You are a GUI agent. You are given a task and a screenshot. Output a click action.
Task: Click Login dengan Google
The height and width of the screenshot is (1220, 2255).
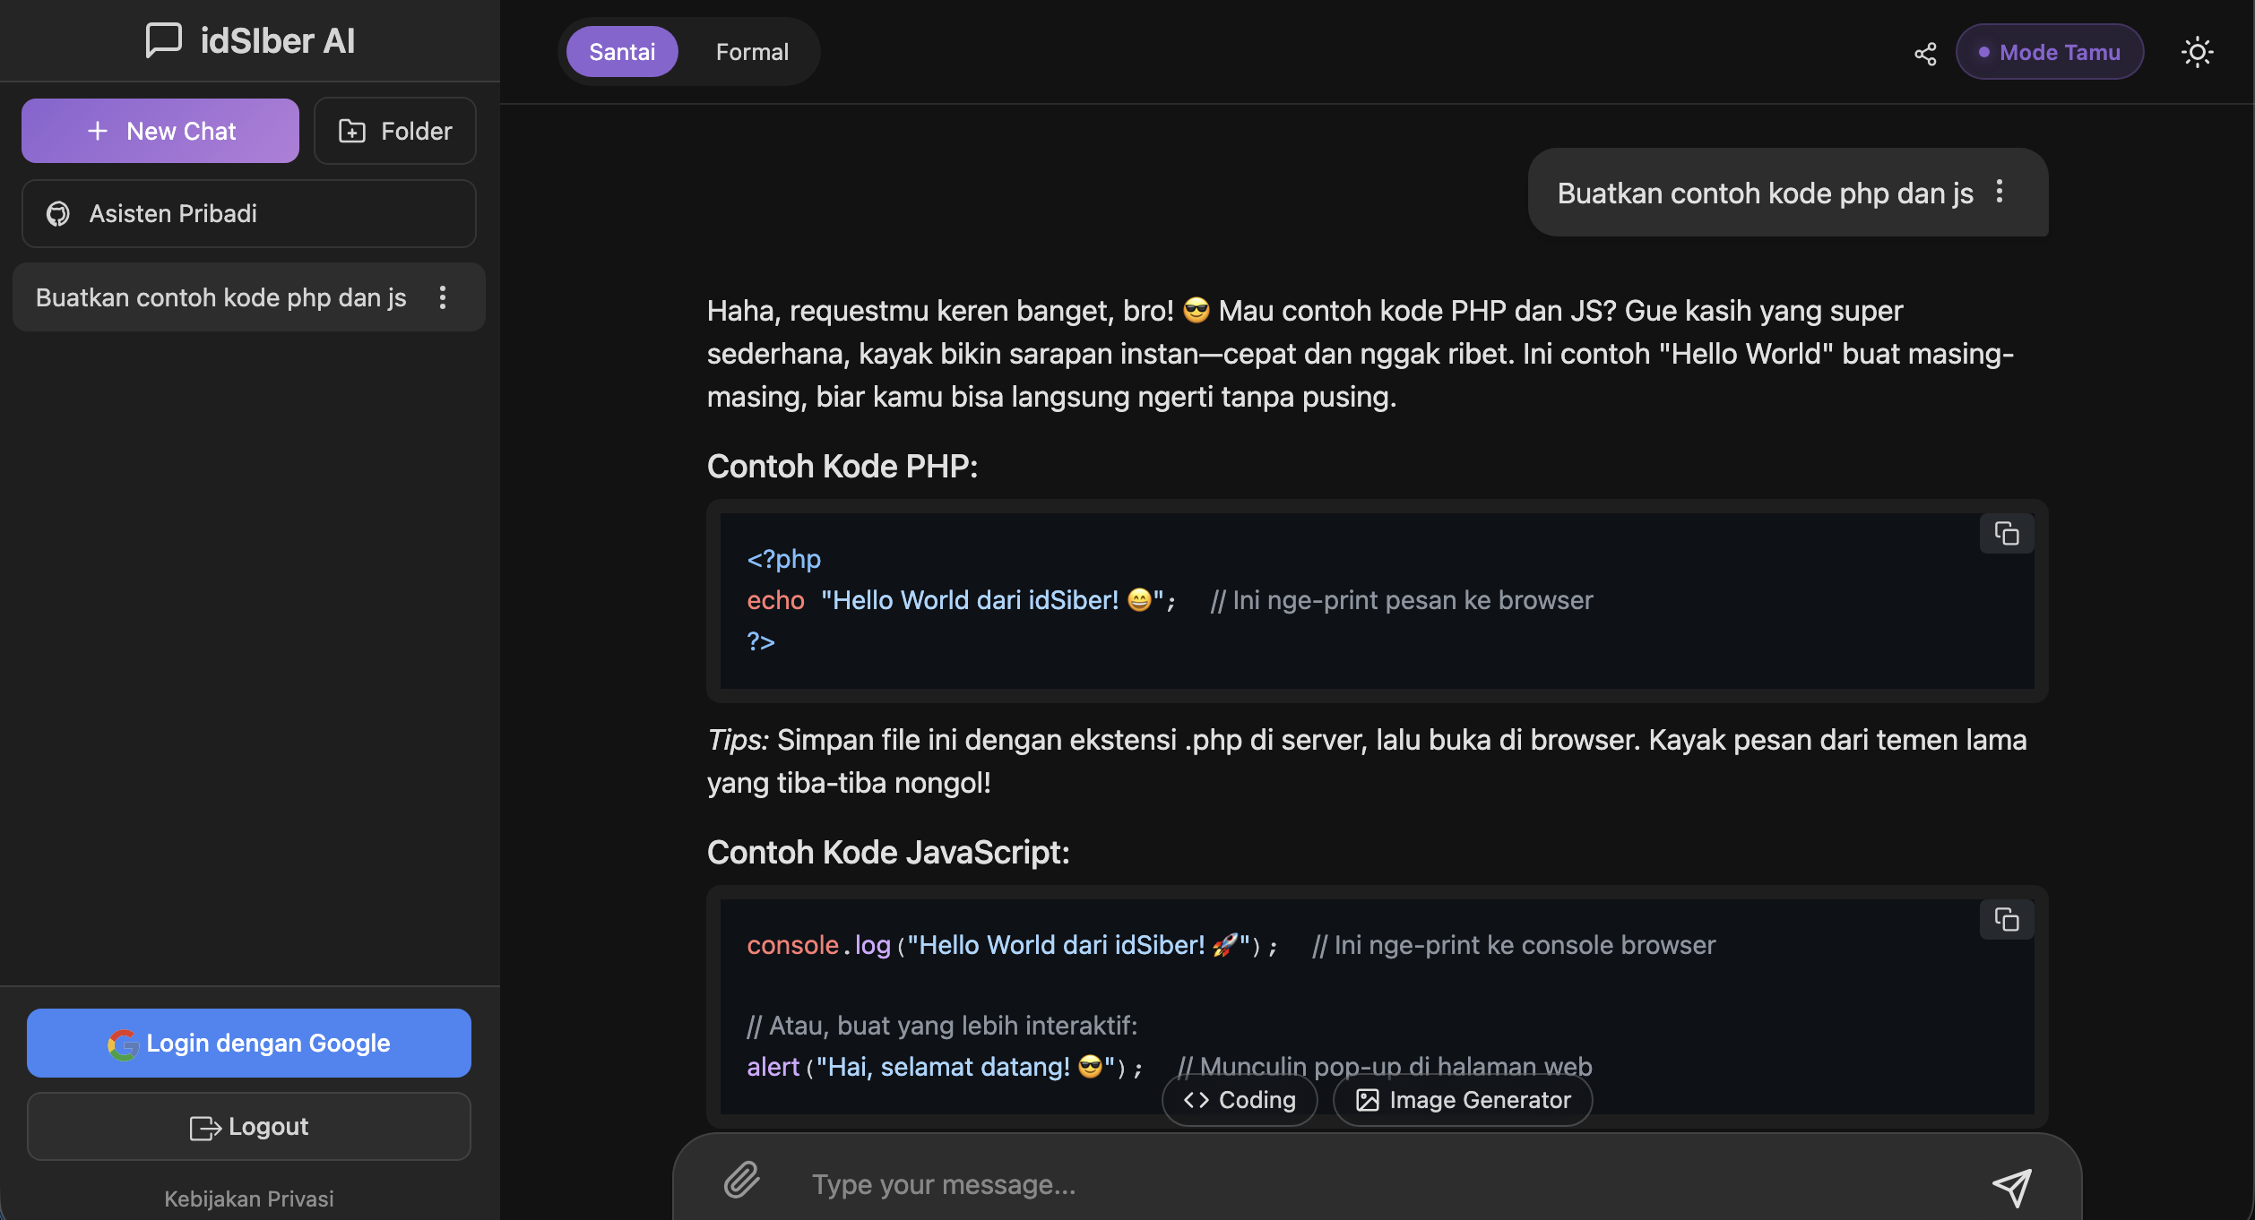249,1043
